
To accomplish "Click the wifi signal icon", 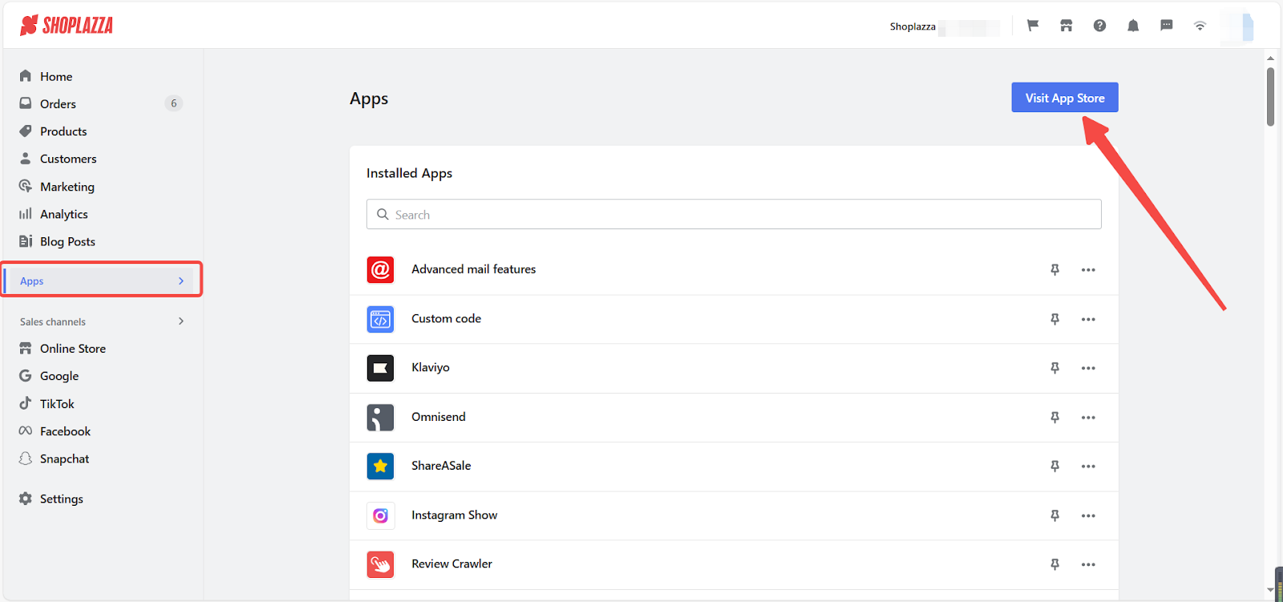I will pyautogui.click(x=1200, y=26).
